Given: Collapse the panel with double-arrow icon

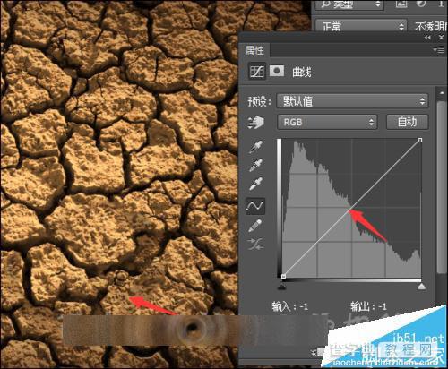Looking at the screenshot, I should click(x=428, y=38).
